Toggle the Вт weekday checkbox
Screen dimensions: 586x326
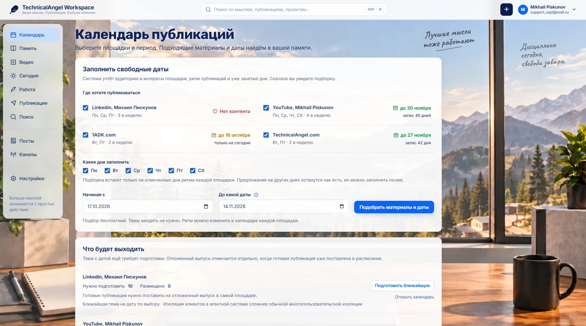click(x=107, y=171)
